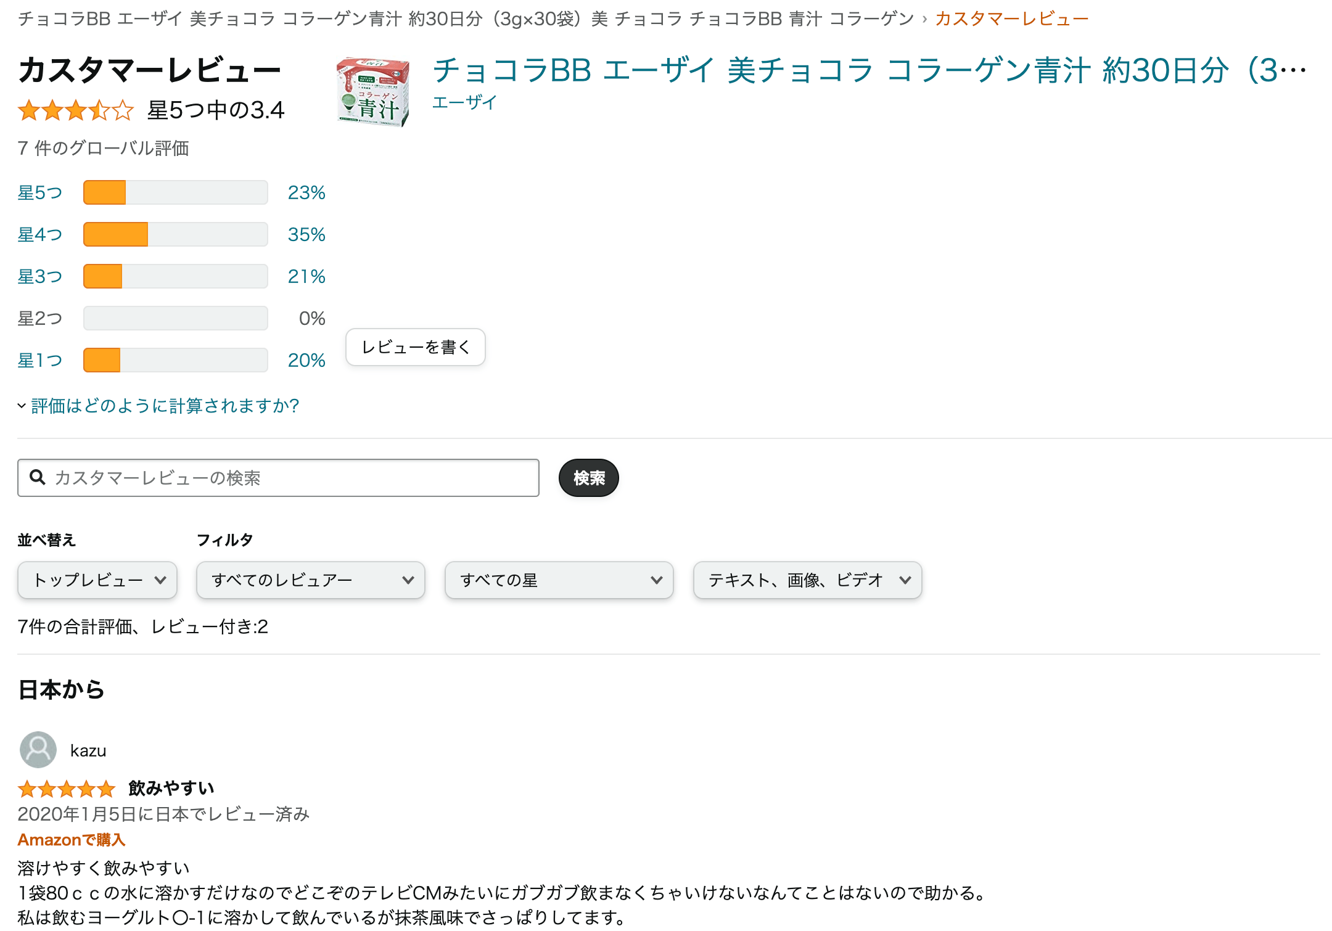Filter reviews by 星3つ
Viewport: 1332px width, 931px height.
(x=40, y=277)
